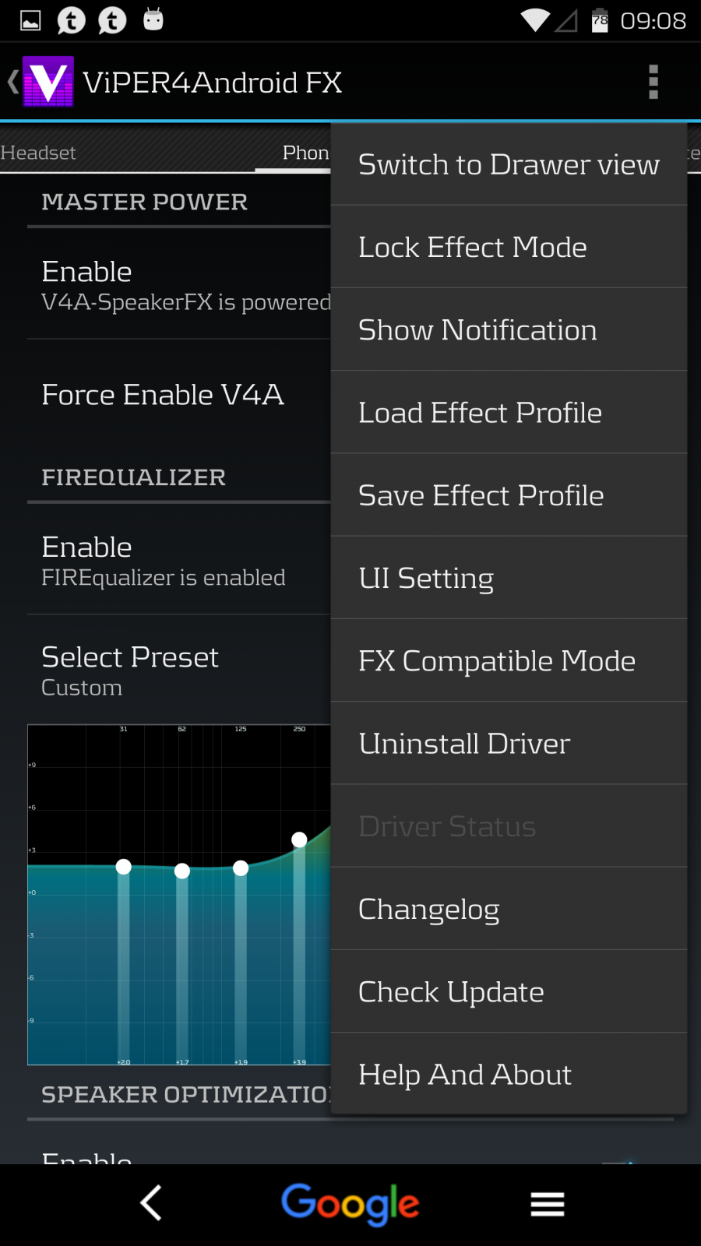The height and width of the screenshot is (1246, 701).
Task: Tap the ViPER4Android purple V logo
Action: [48, 82]
